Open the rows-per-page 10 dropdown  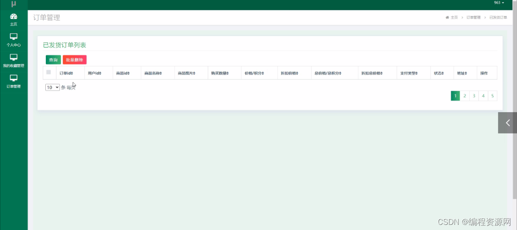point(53,87)
